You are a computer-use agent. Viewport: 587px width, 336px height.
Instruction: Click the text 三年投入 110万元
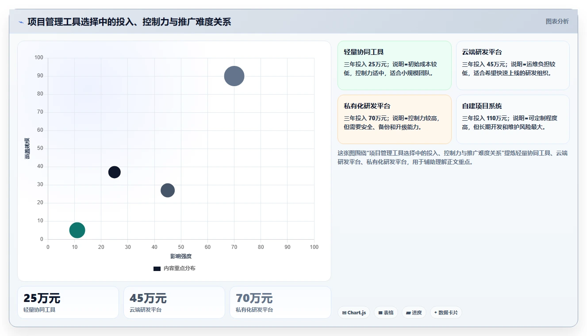[x=484, y=118]
